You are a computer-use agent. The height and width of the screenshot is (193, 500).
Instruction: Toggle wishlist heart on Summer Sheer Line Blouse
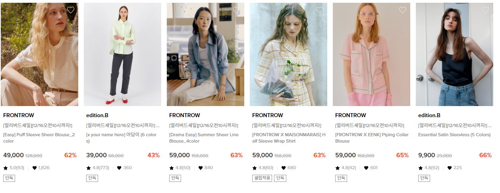coord(237,10)
